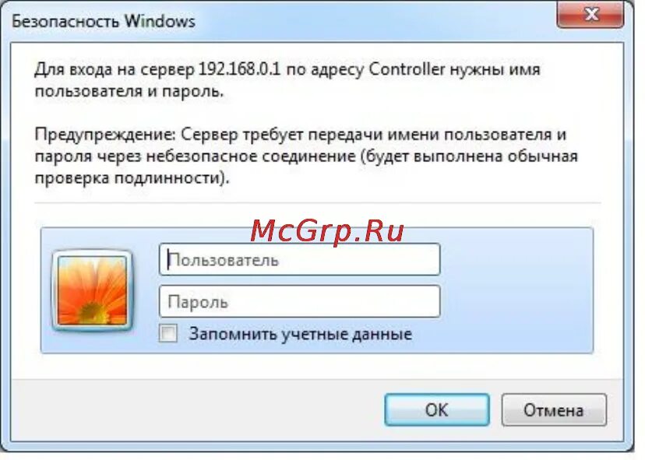Confirm credentials with the OK button
645x460 pixels.
point(437,410)
